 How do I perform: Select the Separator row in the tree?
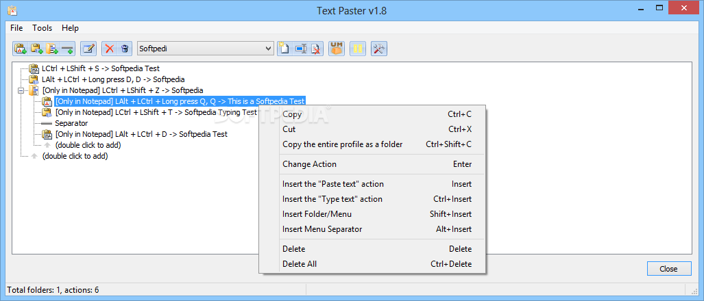[x=71, y=123]
